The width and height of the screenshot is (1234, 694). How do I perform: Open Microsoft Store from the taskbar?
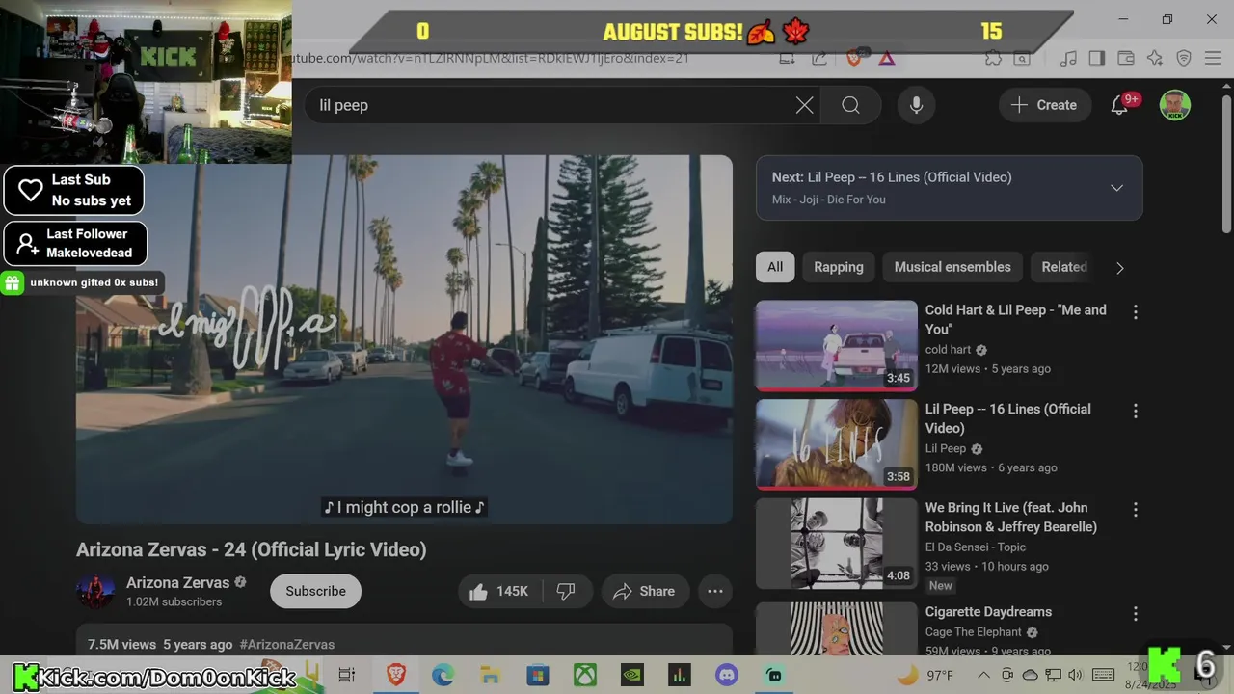[x=537, y=675]
